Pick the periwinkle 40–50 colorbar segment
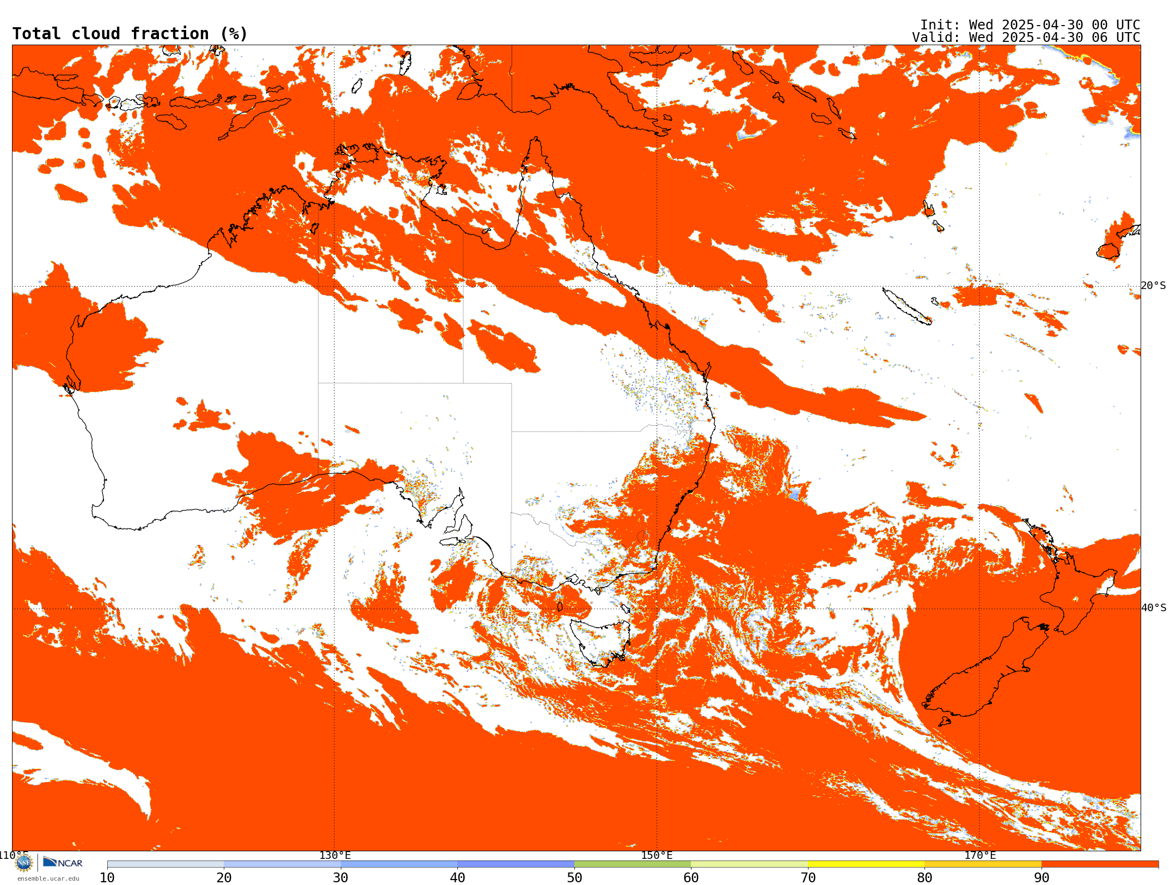Screen dimensions: 1176x885 [516, 864]
